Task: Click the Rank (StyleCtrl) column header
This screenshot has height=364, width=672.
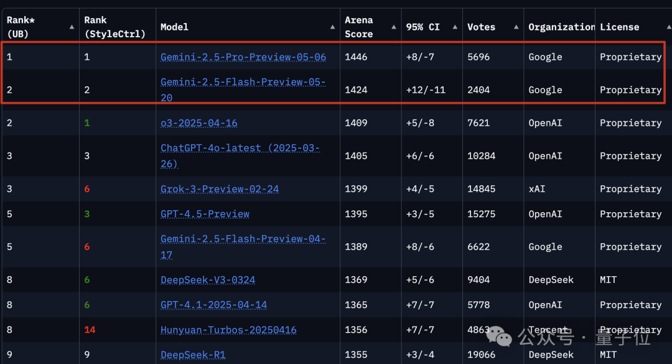Action: pyautogui.click(x=114, y=27)
